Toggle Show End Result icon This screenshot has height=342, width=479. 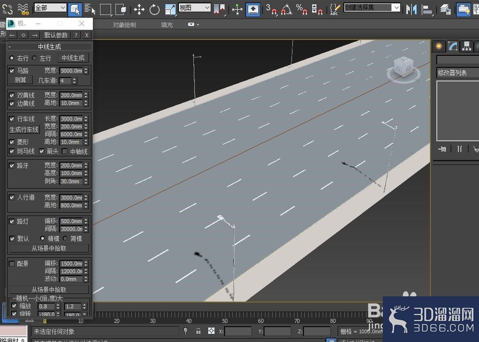point(460,149)
